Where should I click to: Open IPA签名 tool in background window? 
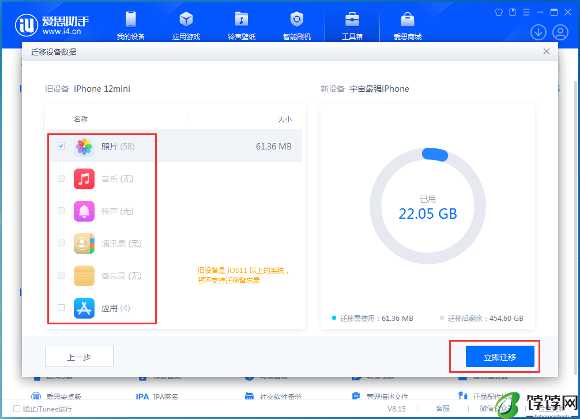157,396
